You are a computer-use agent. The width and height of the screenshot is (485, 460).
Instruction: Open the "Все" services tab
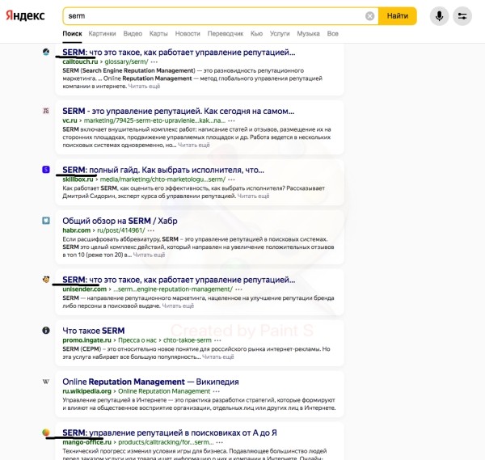(332, 34)
